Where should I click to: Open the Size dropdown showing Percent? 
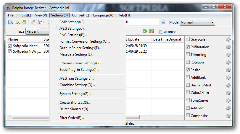pyautogui.click(x=38, y=31)
